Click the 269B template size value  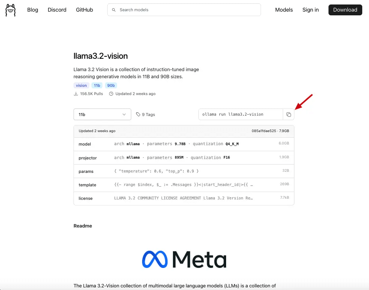tap(285, 184)
